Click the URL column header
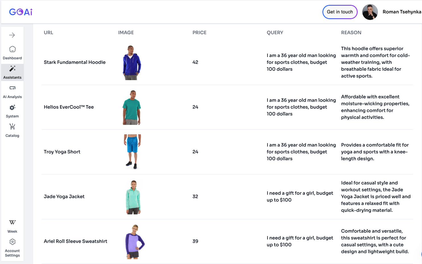 48,33
